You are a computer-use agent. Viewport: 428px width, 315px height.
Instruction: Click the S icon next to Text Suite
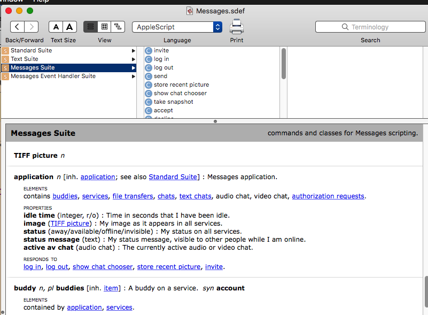coord(5,59)
